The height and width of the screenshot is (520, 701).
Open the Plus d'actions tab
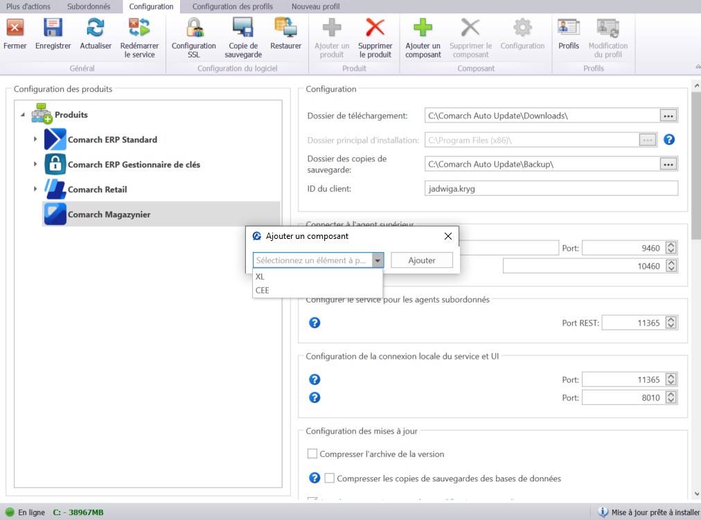coord(28,6)
